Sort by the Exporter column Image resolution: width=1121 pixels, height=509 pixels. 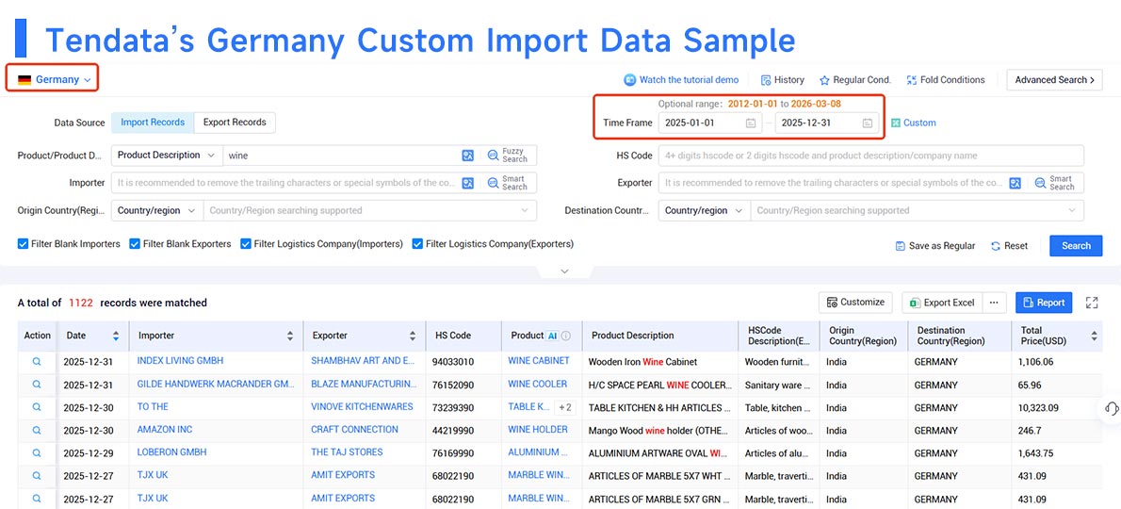click(x=413, y=336)
